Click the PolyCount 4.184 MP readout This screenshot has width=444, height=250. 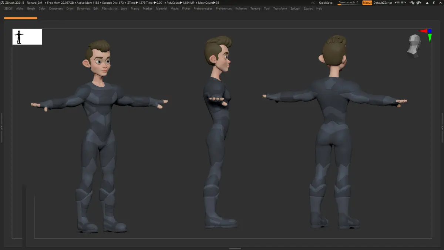tap(180, 3)
